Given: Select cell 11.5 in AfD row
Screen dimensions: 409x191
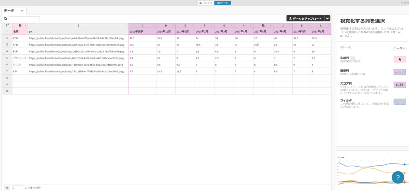Looking at the screenshot, I should (x=185, y=71).
